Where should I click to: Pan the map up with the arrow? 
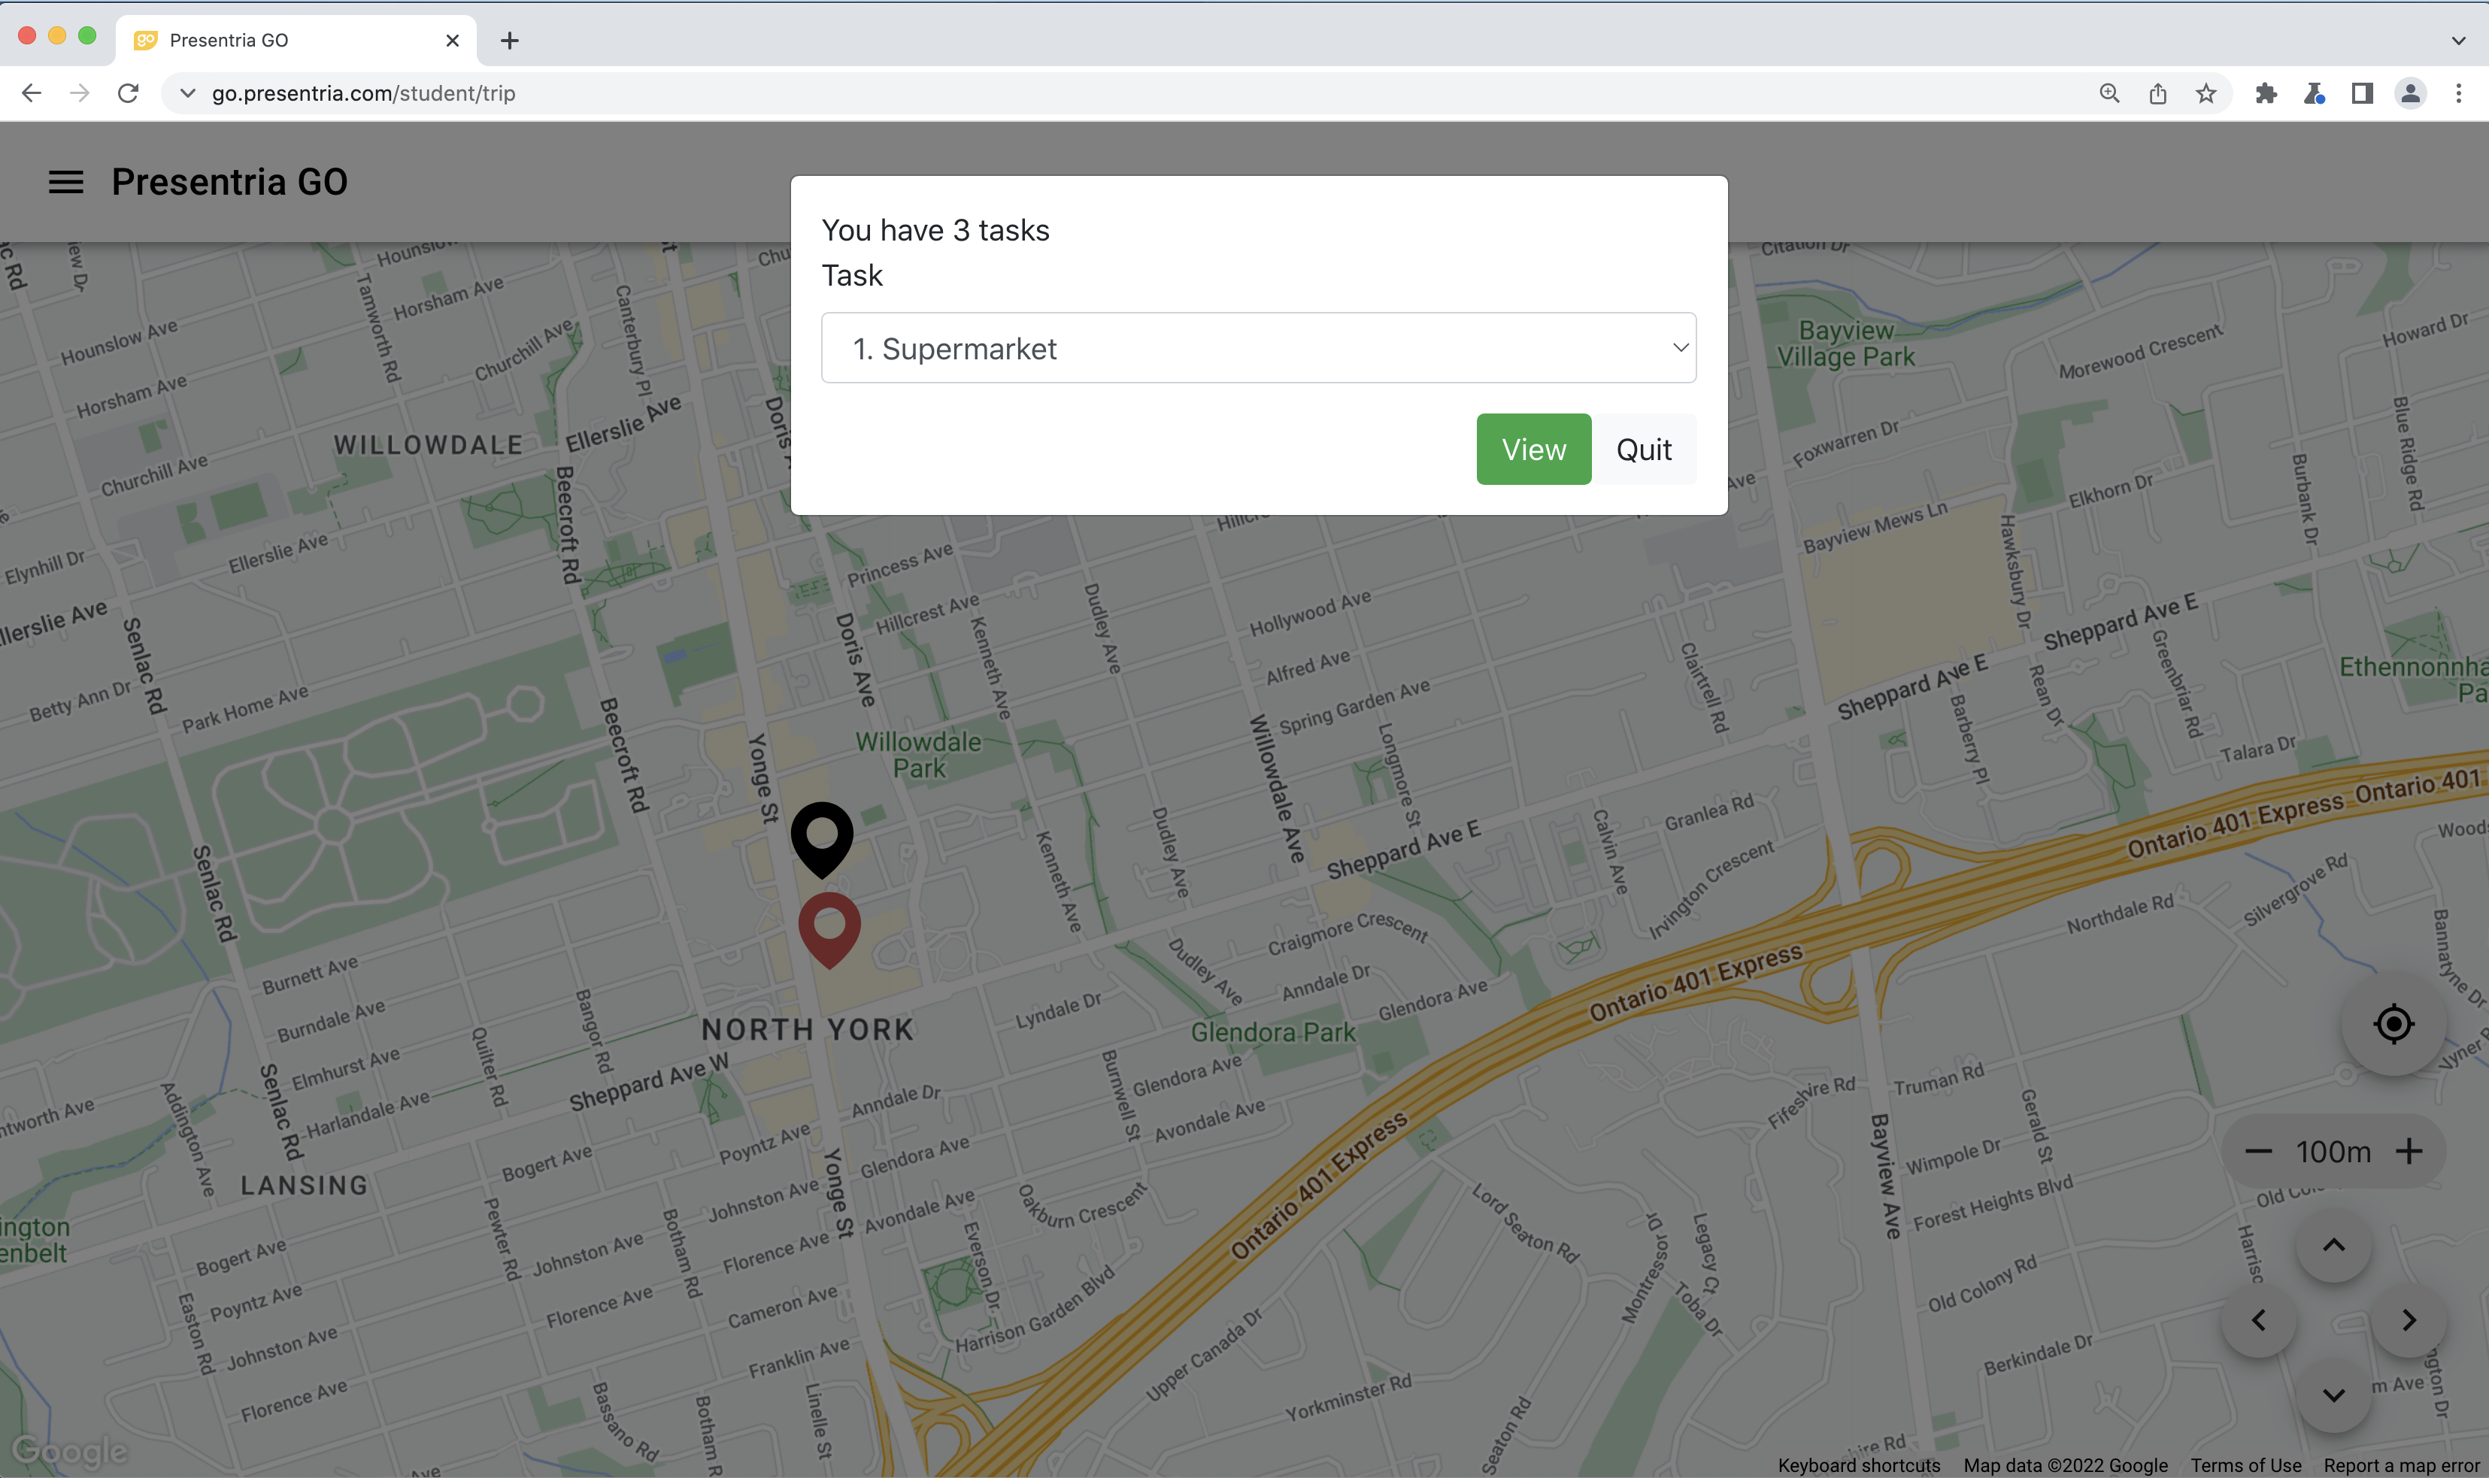coord(2333,1245)
